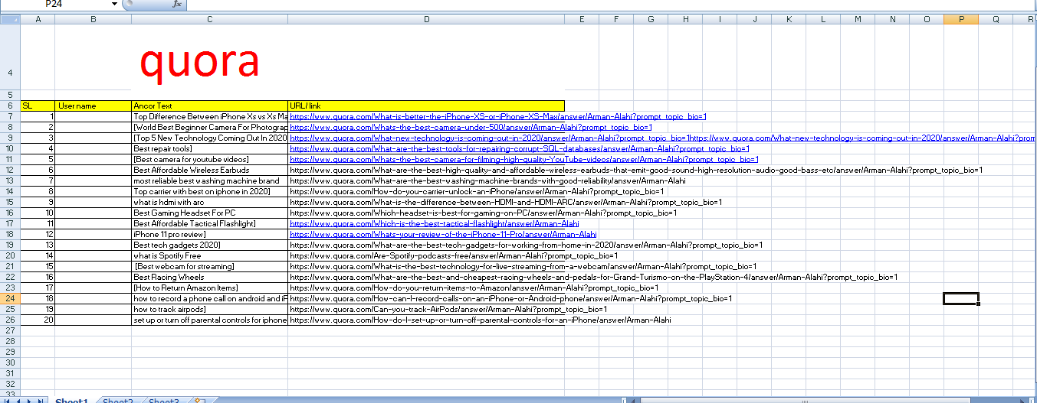Image resolution: width=1037 pixels, height=403 pixels.
Task: Open the iPhone 11 Pro review link
Action: click(442, 234)
